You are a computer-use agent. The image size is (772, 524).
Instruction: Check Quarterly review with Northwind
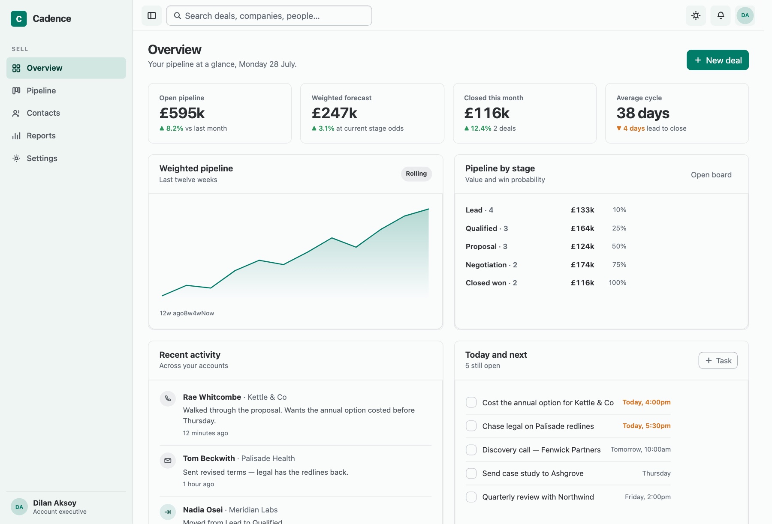471,497
